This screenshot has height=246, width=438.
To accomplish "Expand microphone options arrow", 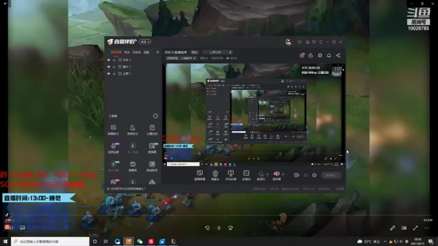I will click(x=267, y=174).
